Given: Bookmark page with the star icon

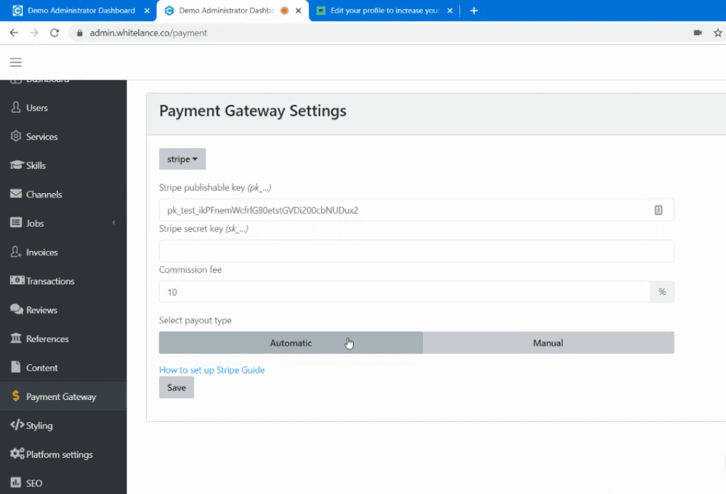Looking at the screenshot, I should click(x=717, y=33).
